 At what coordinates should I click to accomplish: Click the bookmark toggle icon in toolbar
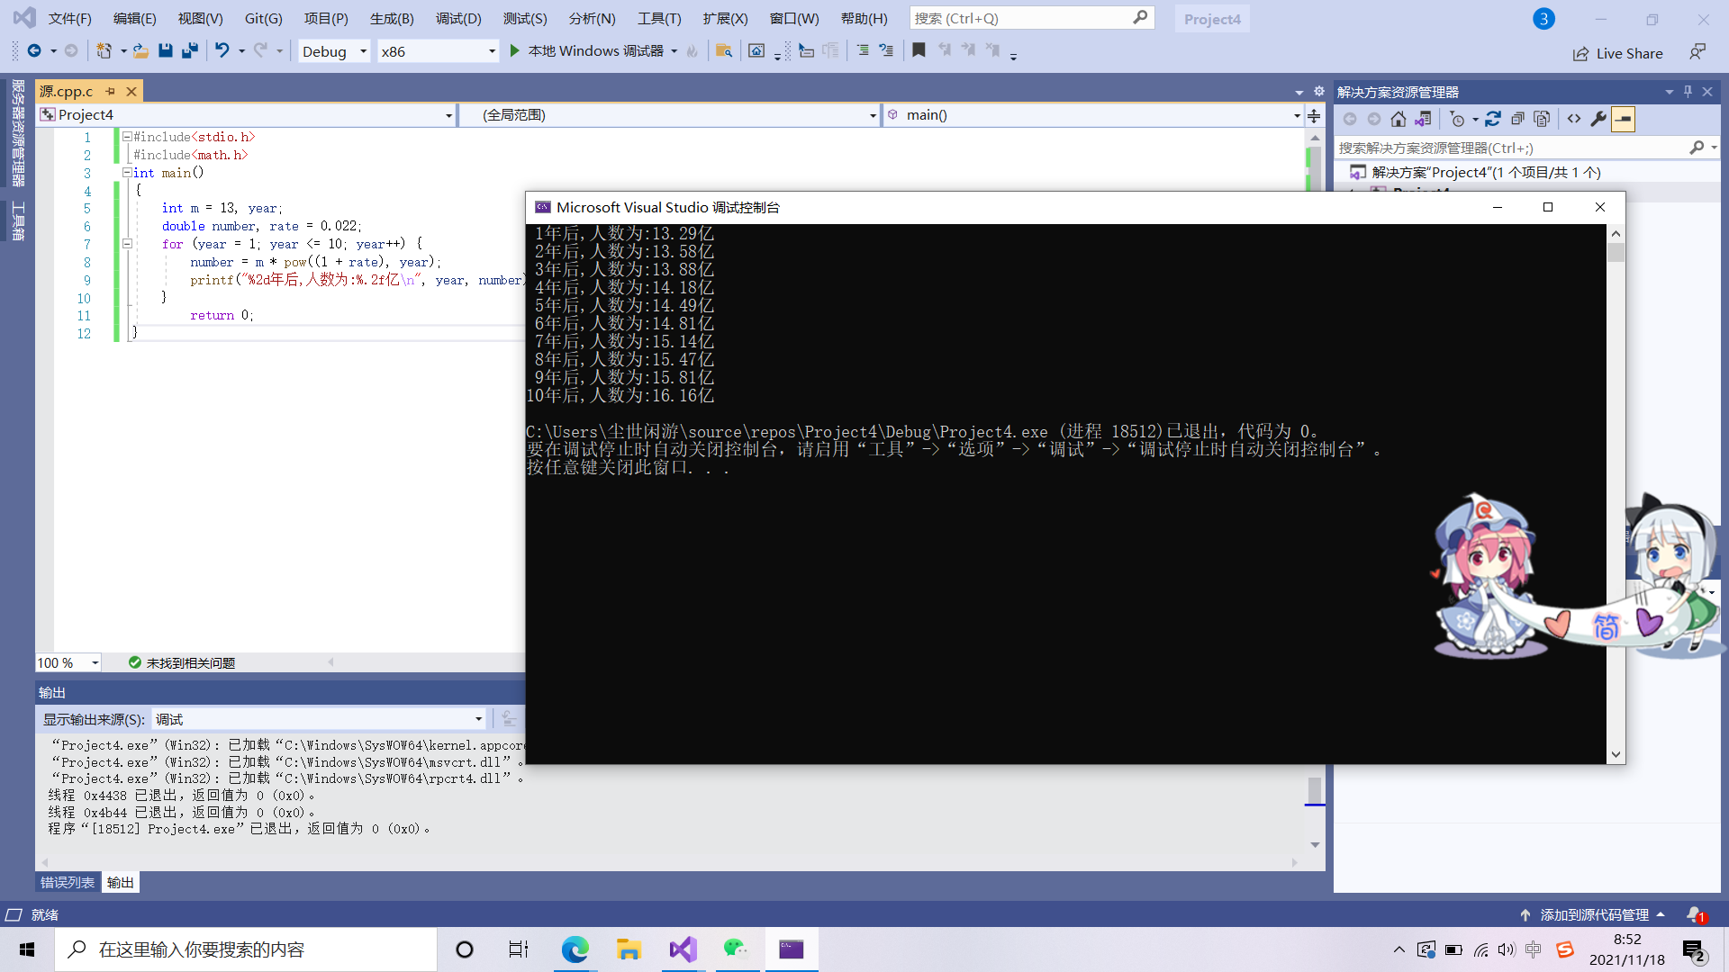[x=919, y=51]
